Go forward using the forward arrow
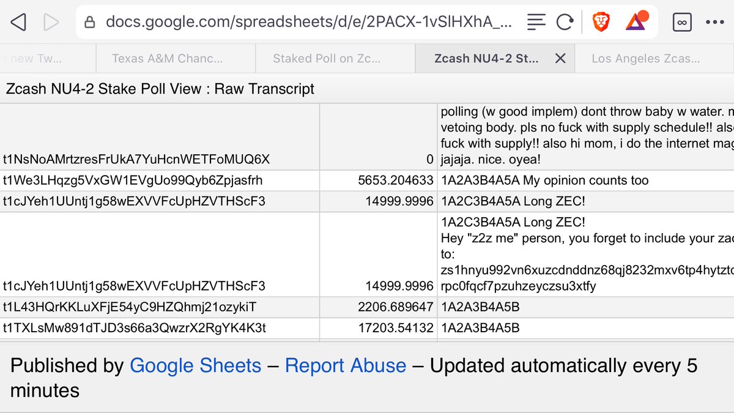The height and width of the screenshot is (413, 734). click(51, 23)
